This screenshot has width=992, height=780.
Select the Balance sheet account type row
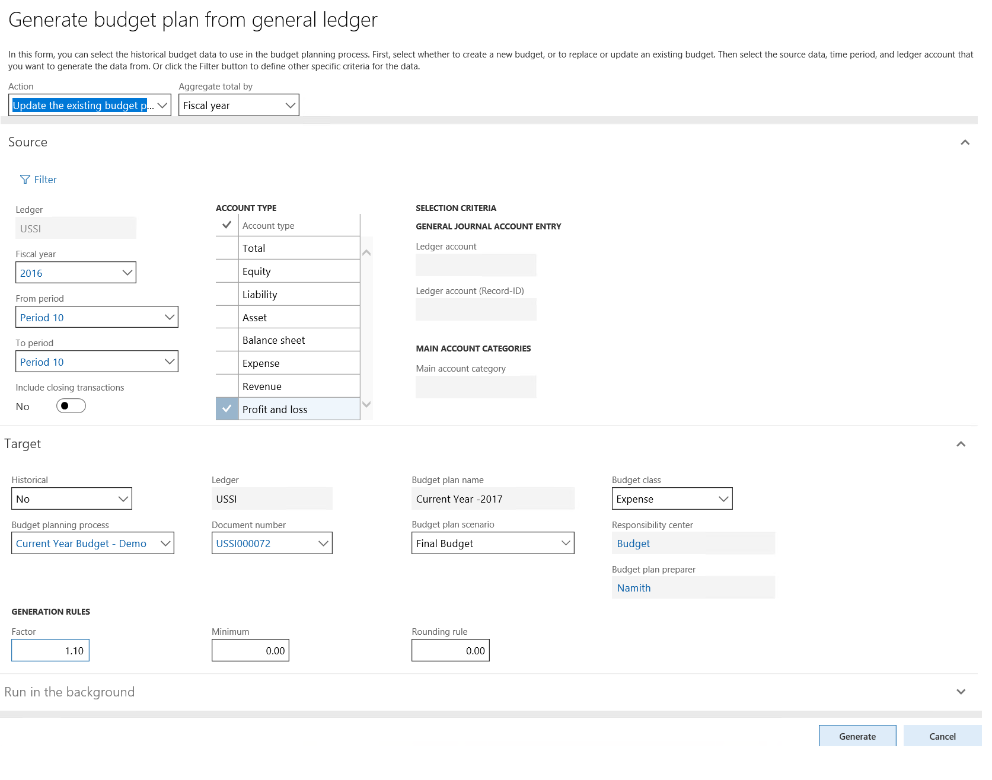[298, 340]
